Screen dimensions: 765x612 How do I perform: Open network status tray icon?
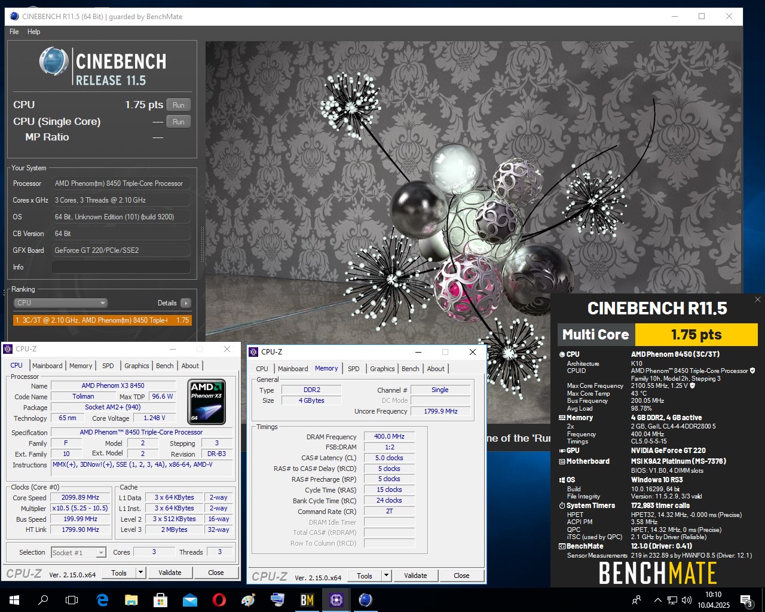(672, 599)
